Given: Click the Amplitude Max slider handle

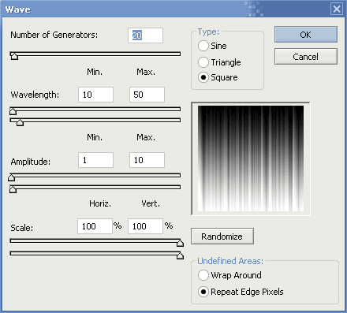Looking at the screenshot, I should point(13,189).
